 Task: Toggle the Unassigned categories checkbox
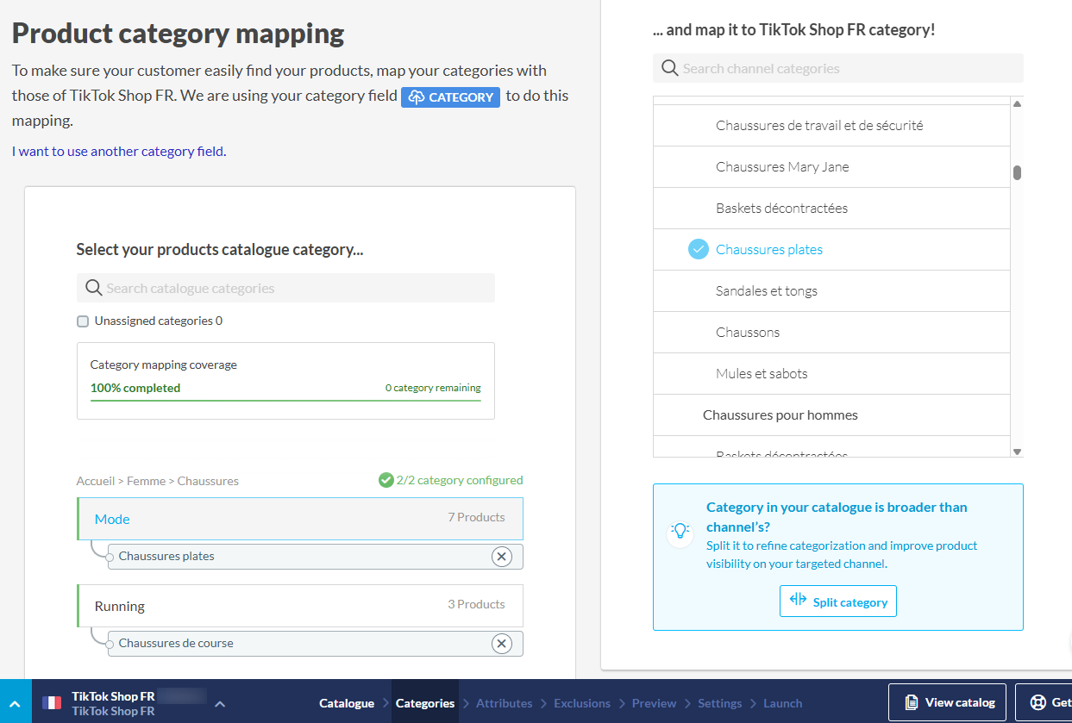pos(83,321)
